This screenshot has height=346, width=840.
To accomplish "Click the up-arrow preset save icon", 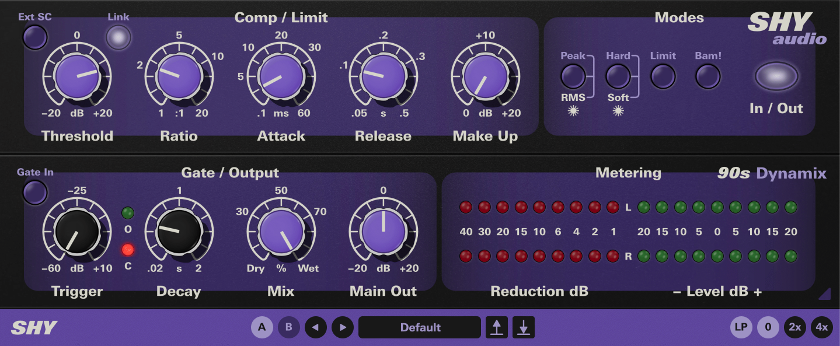I will (497, 327).
